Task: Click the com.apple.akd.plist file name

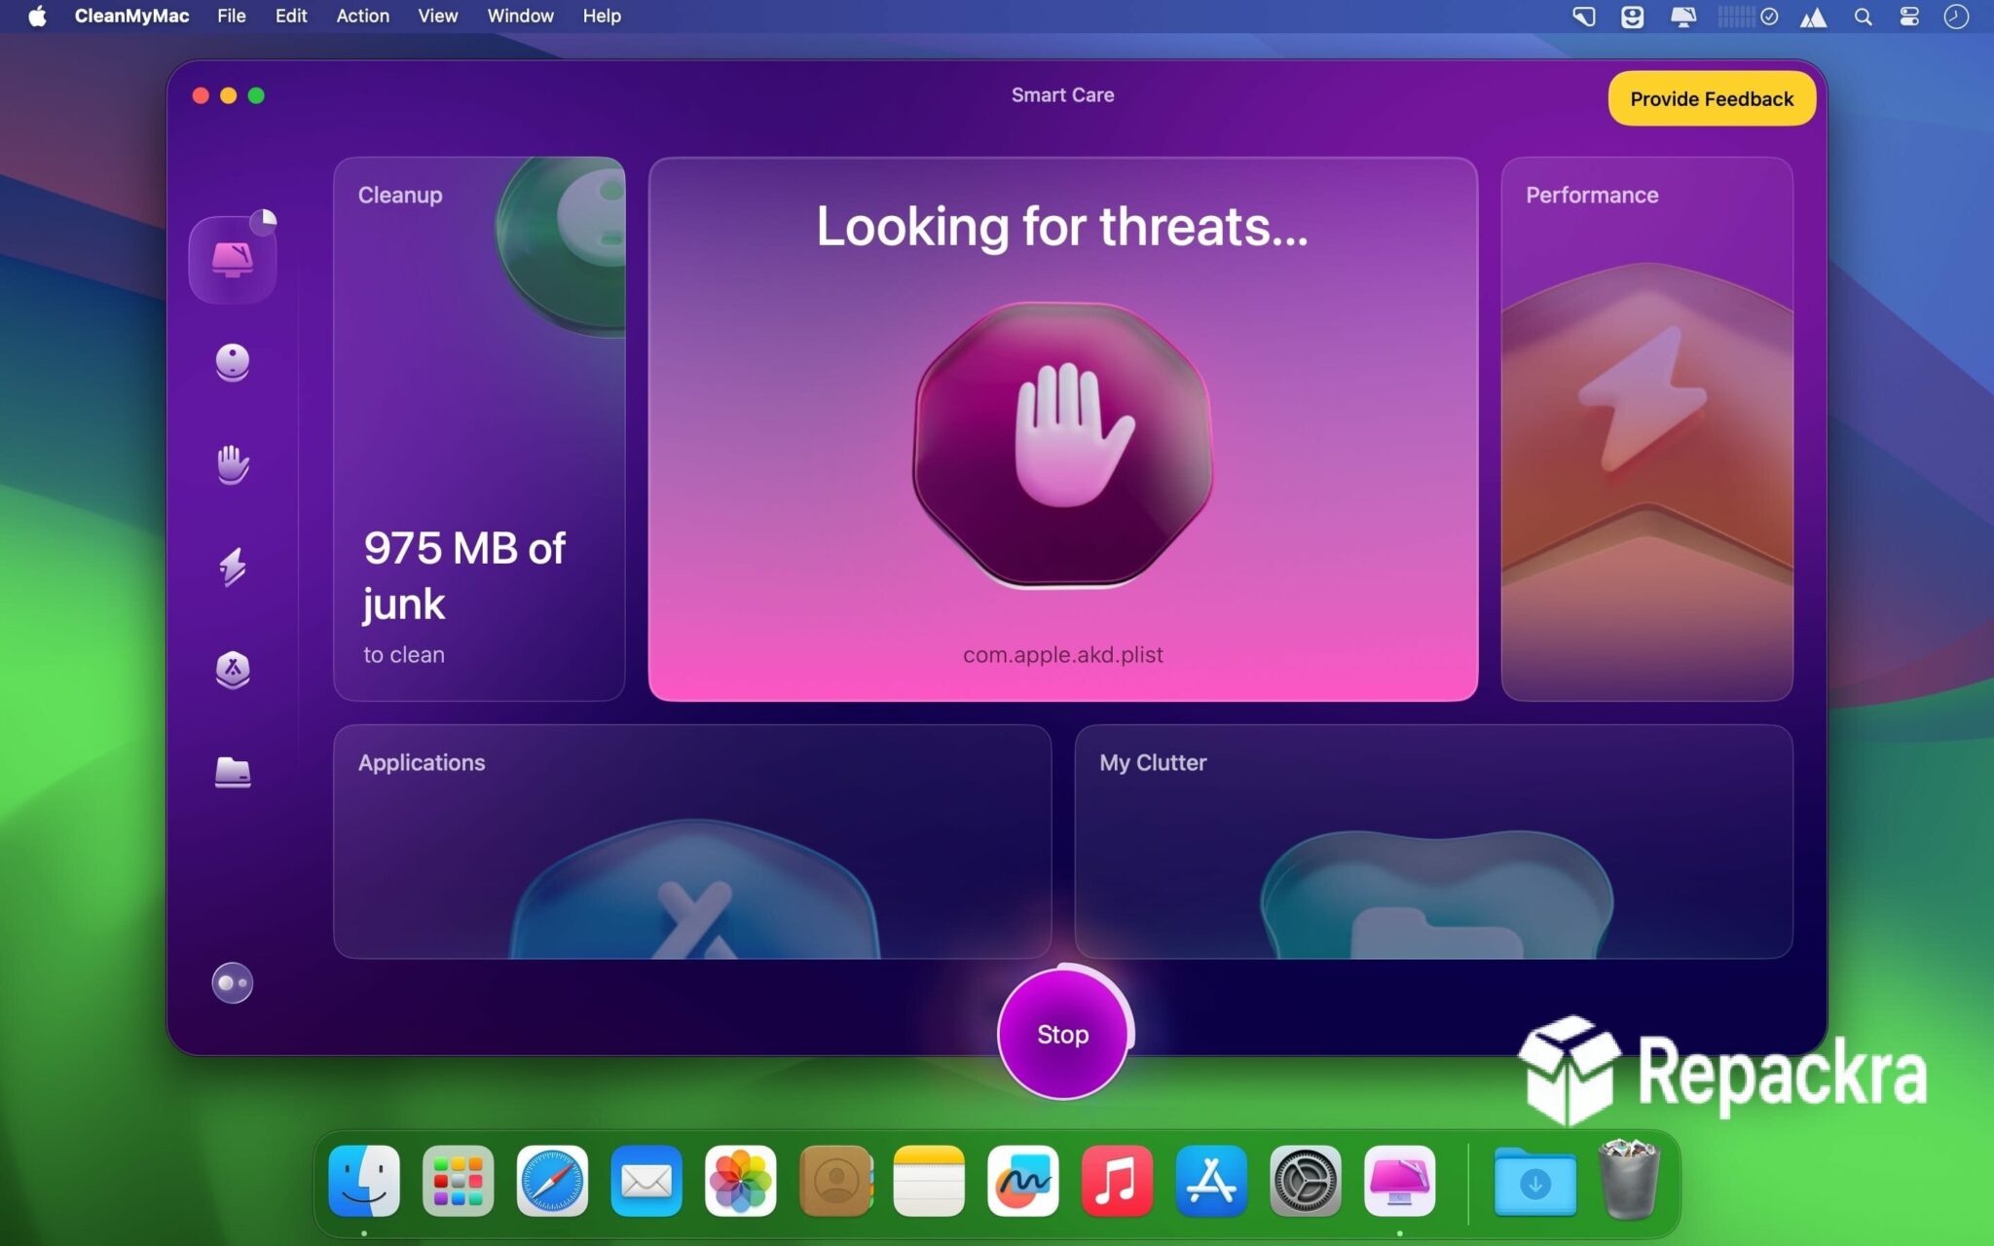Action: pos(1062,654)
